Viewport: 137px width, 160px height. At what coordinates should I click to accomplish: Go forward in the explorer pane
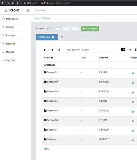[x=52, y=50]
